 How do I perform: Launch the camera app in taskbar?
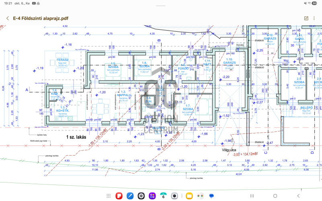click(174, 196)
